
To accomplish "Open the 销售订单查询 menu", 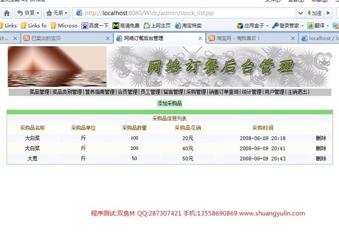I will (x=224, y=92).
